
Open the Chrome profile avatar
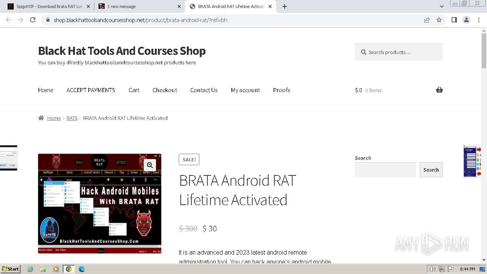pos(466,20)
